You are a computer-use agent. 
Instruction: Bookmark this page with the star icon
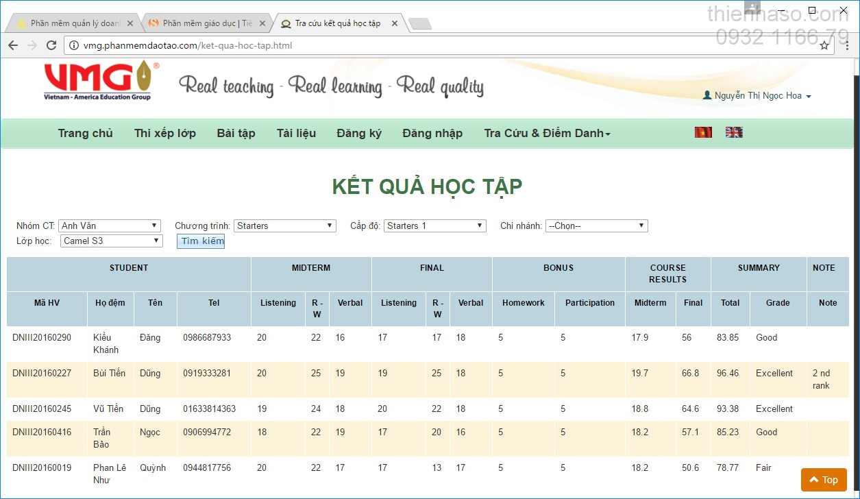coord(824,45)
